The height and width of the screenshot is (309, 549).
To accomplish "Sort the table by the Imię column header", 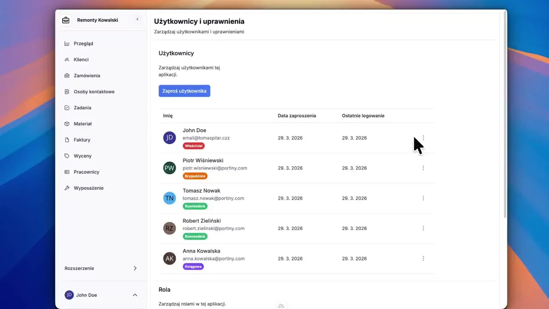I will pyautogui.click(x=167, y=115).
